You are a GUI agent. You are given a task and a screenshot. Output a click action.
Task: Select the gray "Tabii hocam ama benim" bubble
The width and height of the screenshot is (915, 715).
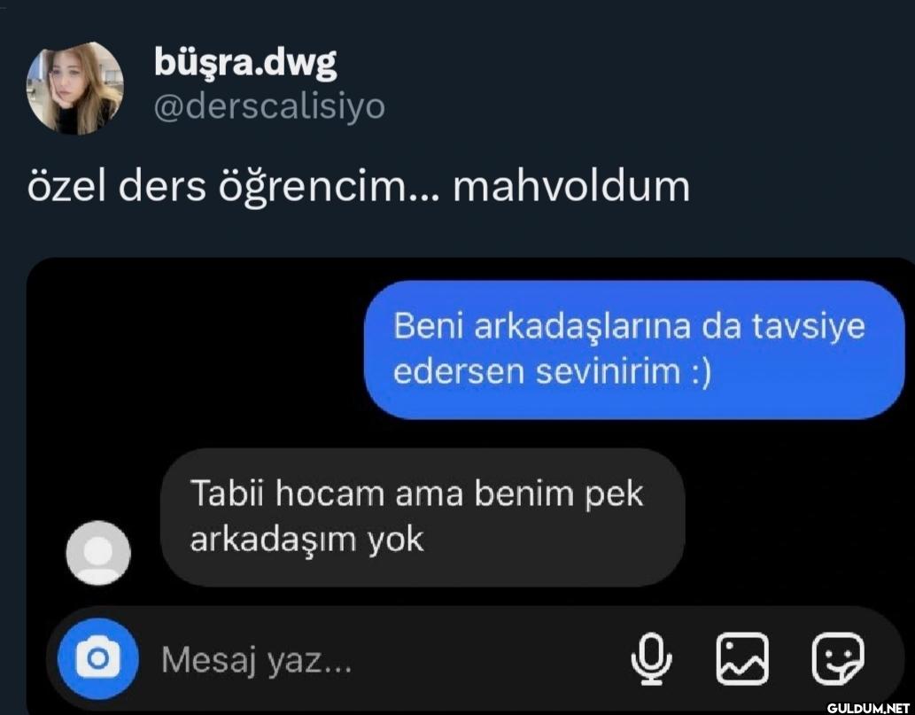coord(423,517)
